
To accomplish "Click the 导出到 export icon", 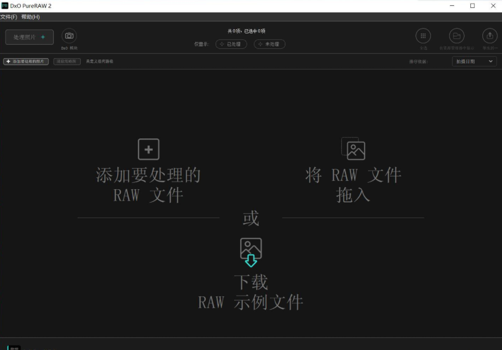I will pos(490,36).
